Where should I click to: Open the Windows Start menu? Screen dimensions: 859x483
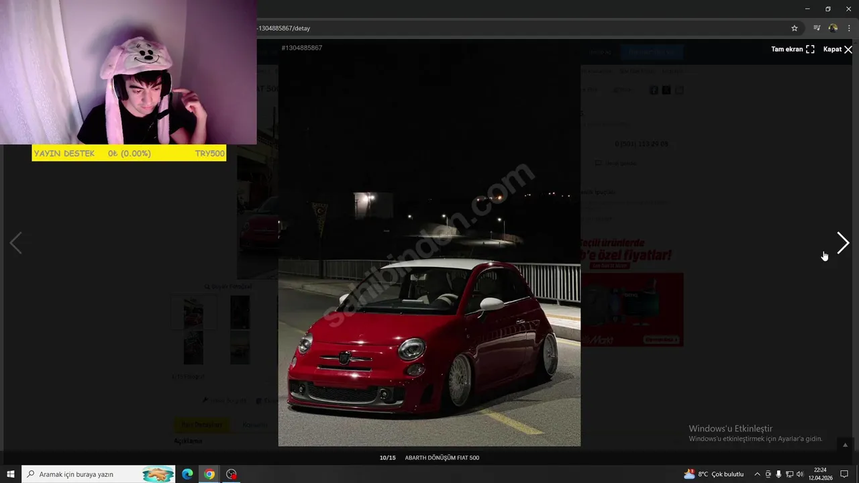point(11,474)
